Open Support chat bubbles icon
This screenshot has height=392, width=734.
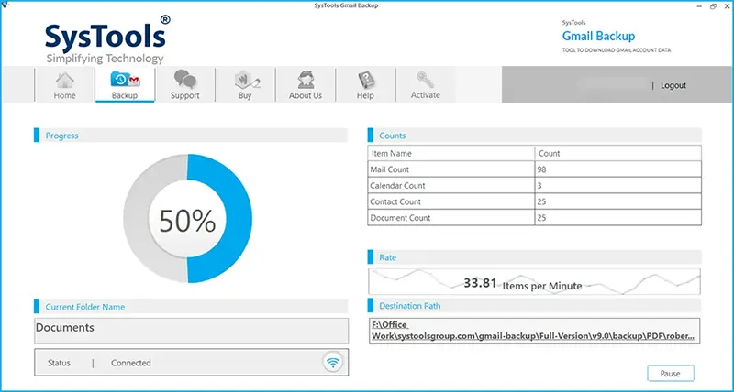point(185,79)
